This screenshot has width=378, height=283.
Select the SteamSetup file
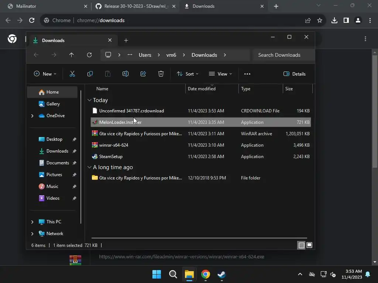[200, 157]
